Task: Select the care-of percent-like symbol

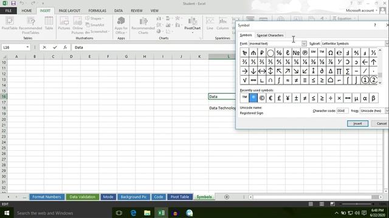Action: click(279, 53)
